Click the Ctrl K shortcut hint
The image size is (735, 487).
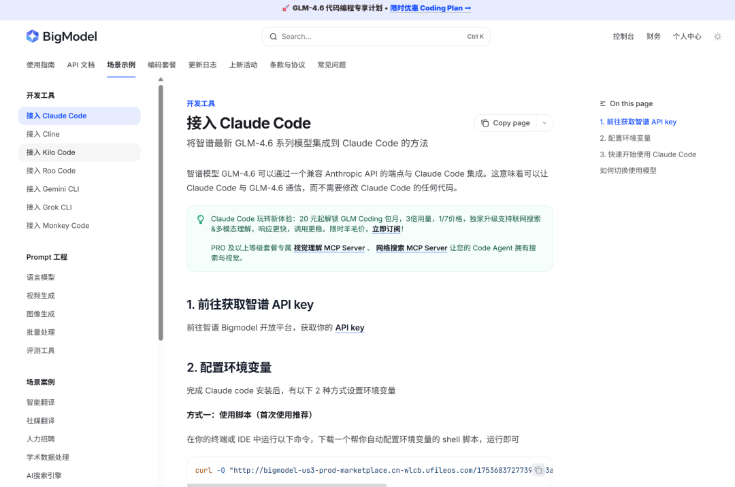click(x=475, y=37)
